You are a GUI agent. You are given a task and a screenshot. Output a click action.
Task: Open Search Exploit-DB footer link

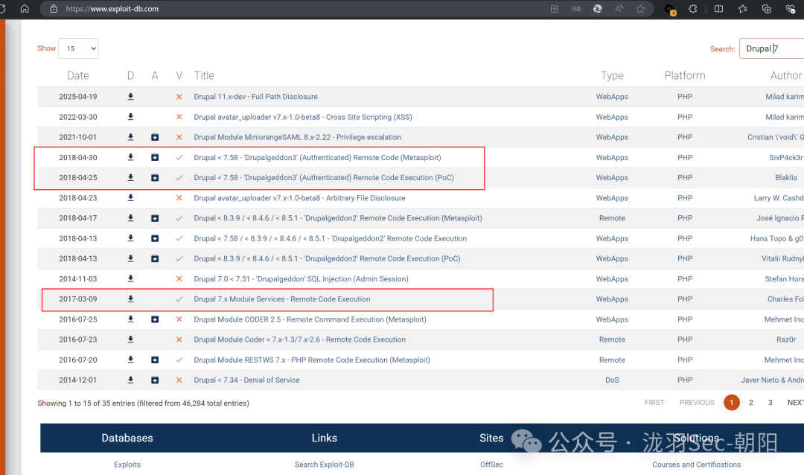324,465
